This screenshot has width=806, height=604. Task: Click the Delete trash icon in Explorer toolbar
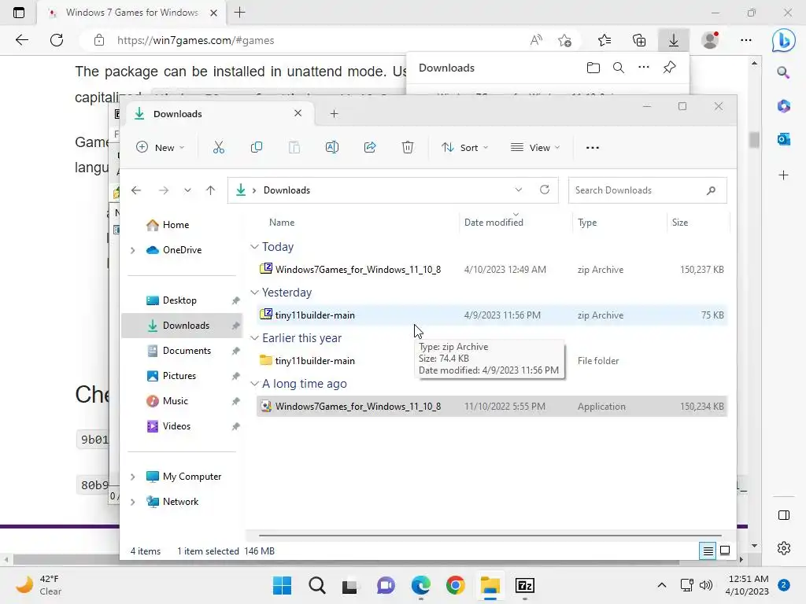(408, 148)
